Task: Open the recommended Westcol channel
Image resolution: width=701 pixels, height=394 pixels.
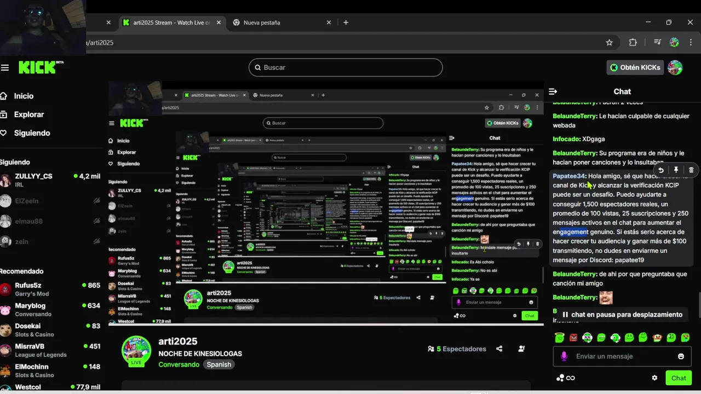Action: point(50,387)
